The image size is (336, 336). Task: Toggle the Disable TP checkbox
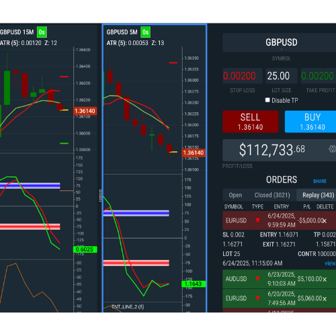[267, 100]
